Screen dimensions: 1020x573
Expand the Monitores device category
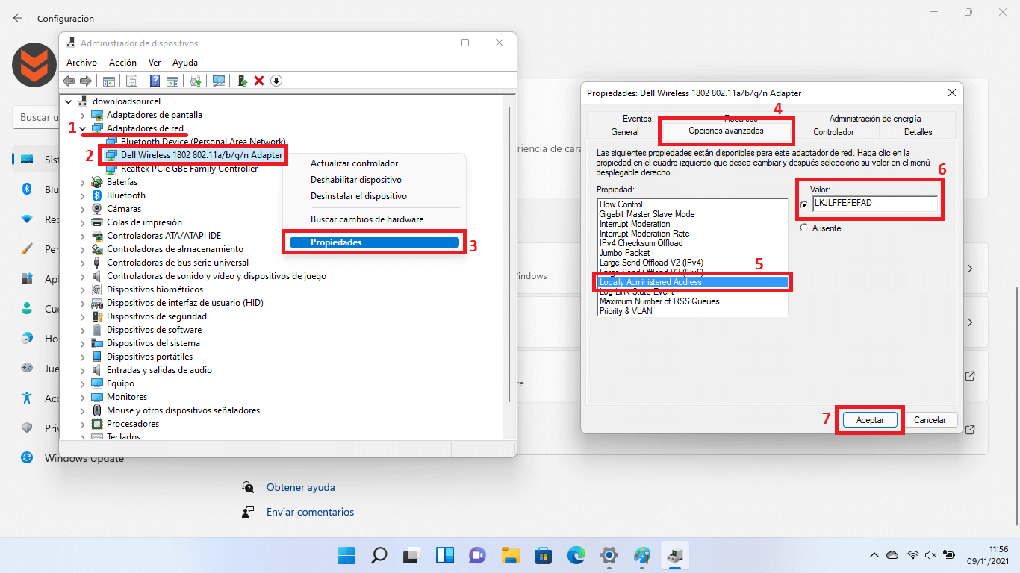(83, 397)
